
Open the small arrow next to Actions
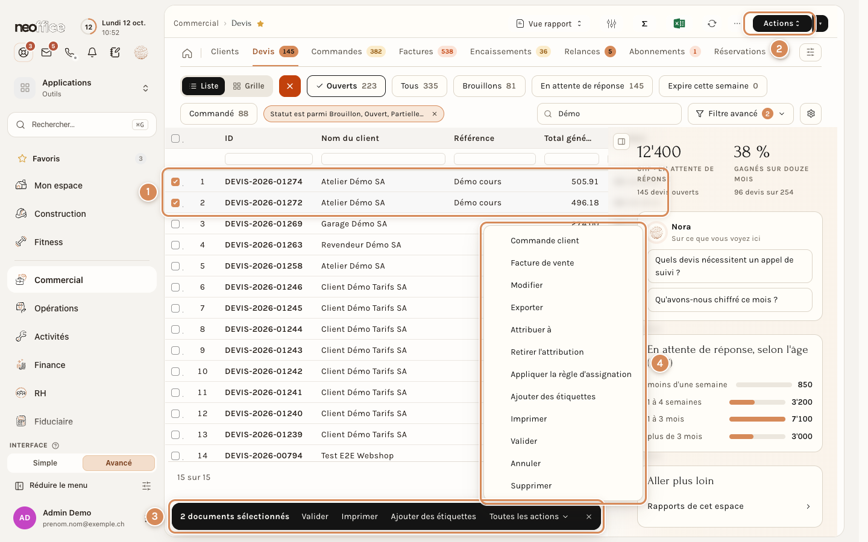click(820, 23)
